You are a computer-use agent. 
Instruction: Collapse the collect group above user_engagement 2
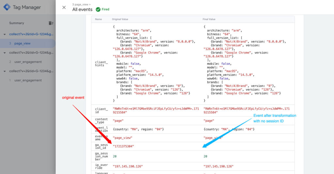pyautogui.click(x=5, y=53)
